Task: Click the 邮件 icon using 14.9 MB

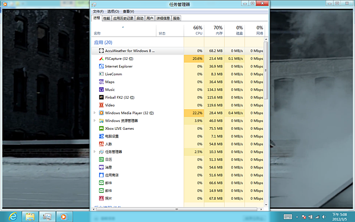Action: pyautogui.click(x=101, y=190)
